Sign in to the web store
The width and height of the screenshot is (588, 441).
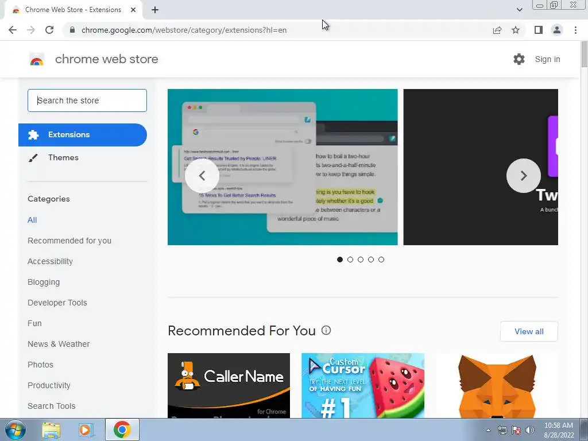click(547, 59)
